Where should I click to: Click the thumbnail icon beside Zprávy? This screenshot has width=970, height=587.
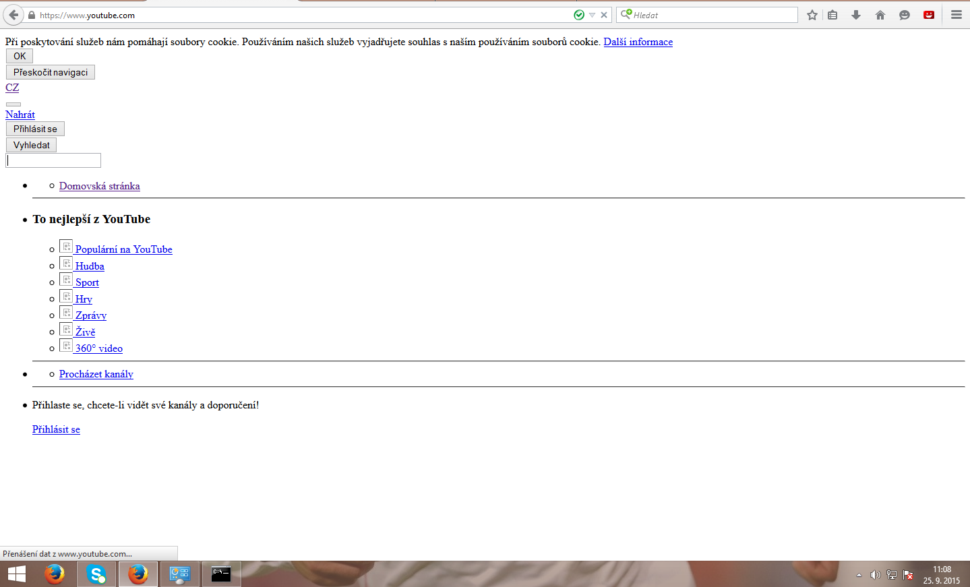[x=66, y=313]
